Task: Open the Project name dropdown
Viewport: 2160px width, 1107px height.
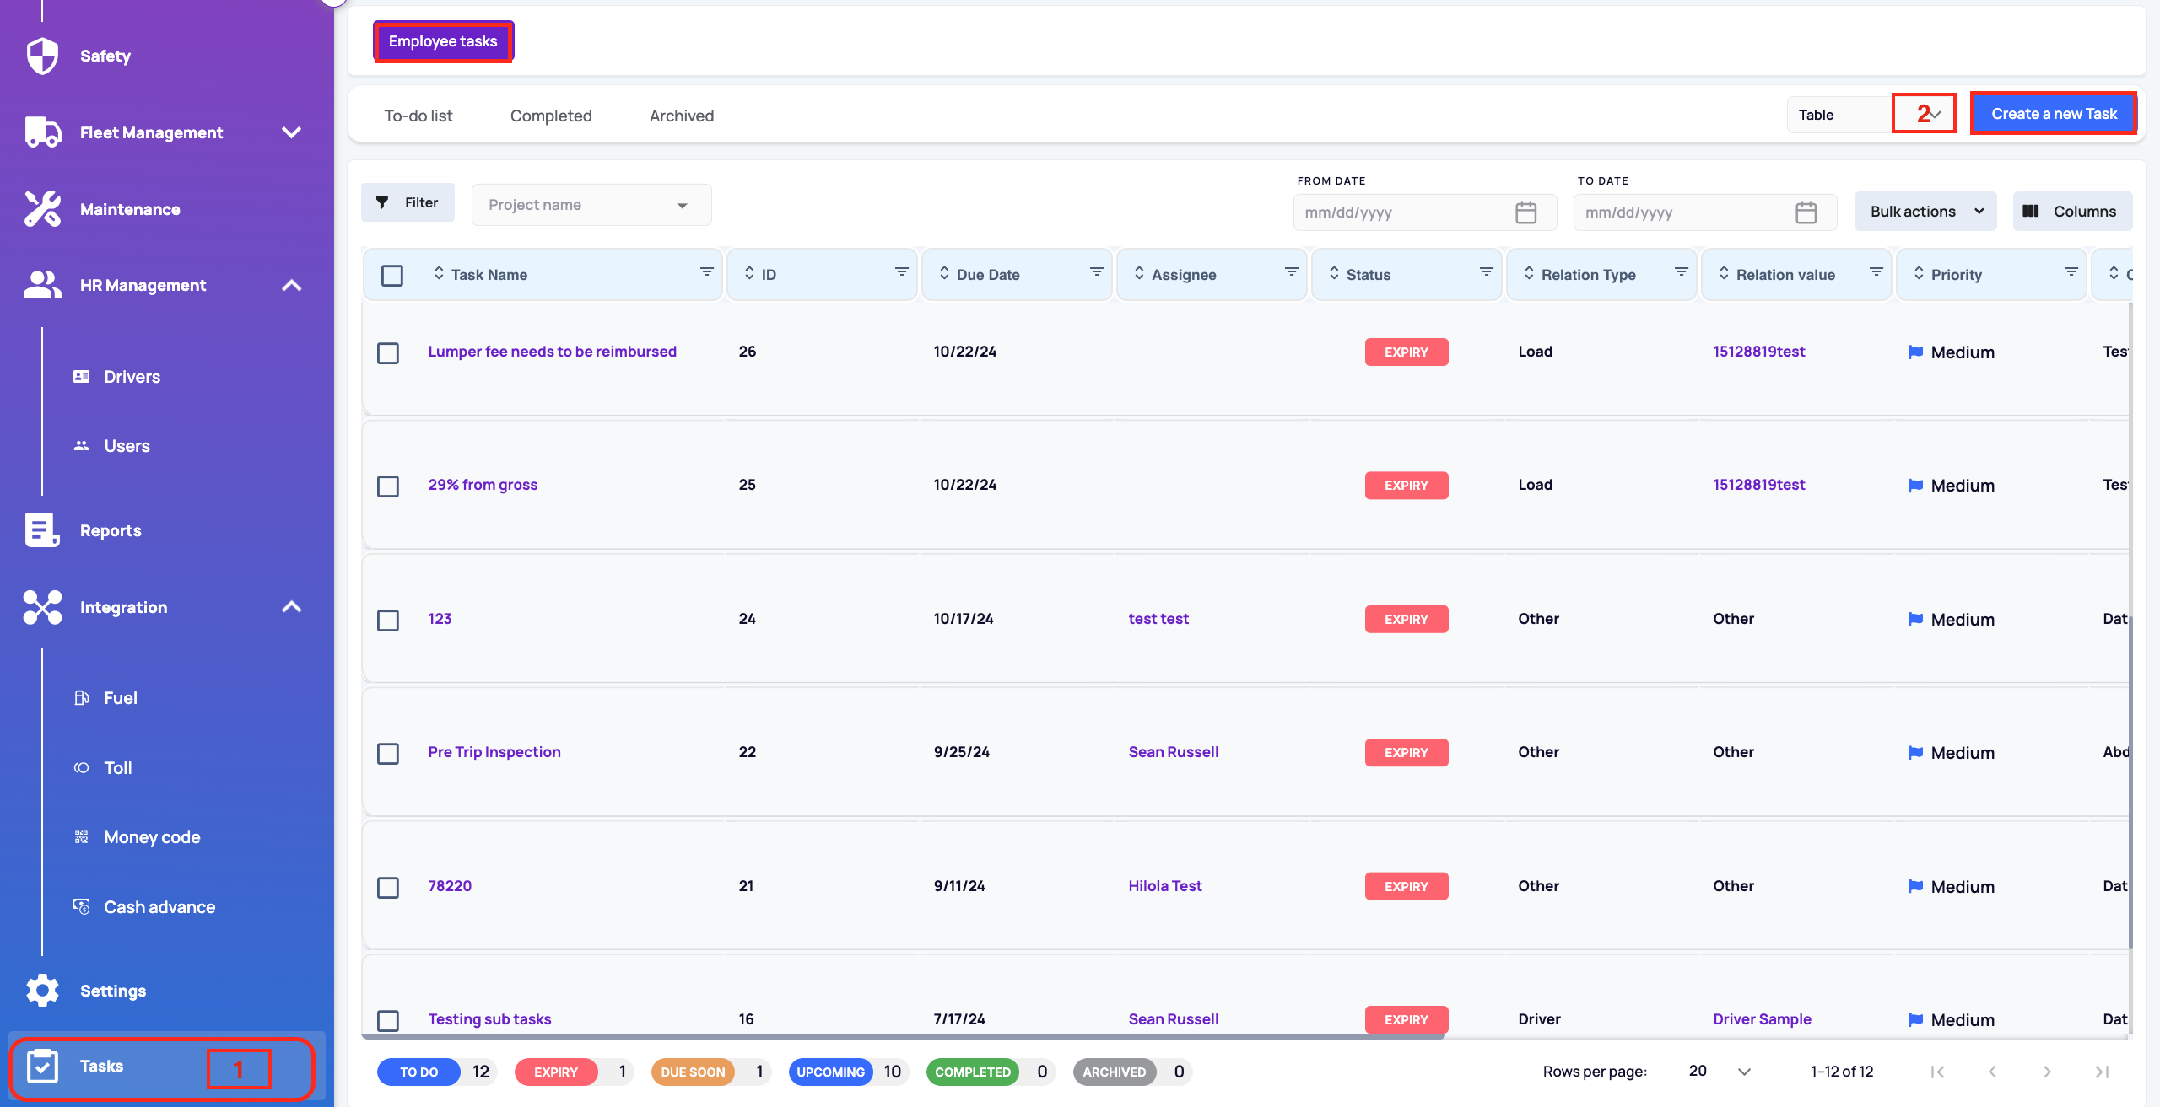Action: (x=591, y=205)
